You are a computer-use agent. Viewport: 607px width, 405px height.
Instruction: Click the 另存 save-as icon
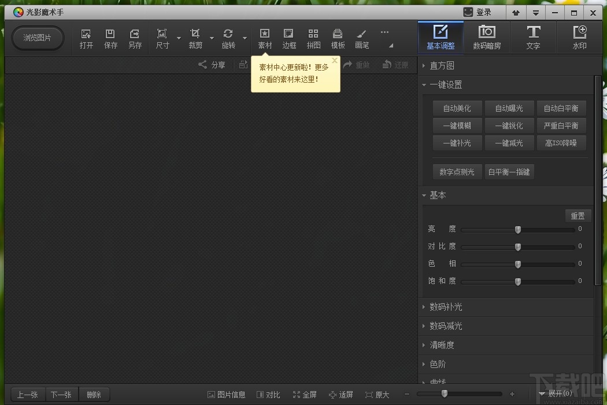(x=135, y=39)
